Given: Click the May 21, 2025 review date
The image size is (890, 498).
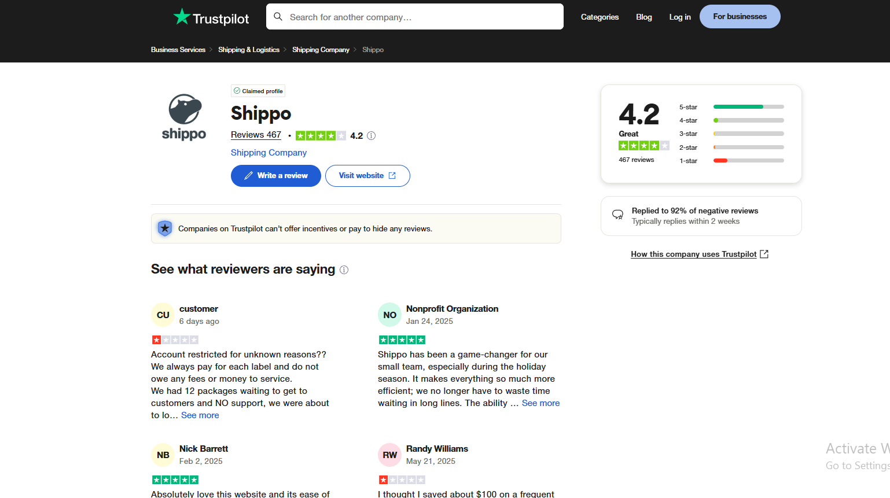Looking at the screenshot, I should pos(431,462).
